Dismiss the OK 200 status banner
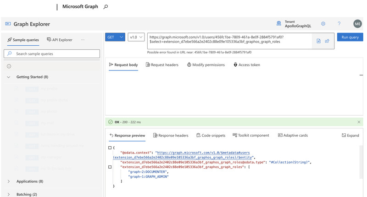This screenshot has height=197, width=367. pos(359,122)
